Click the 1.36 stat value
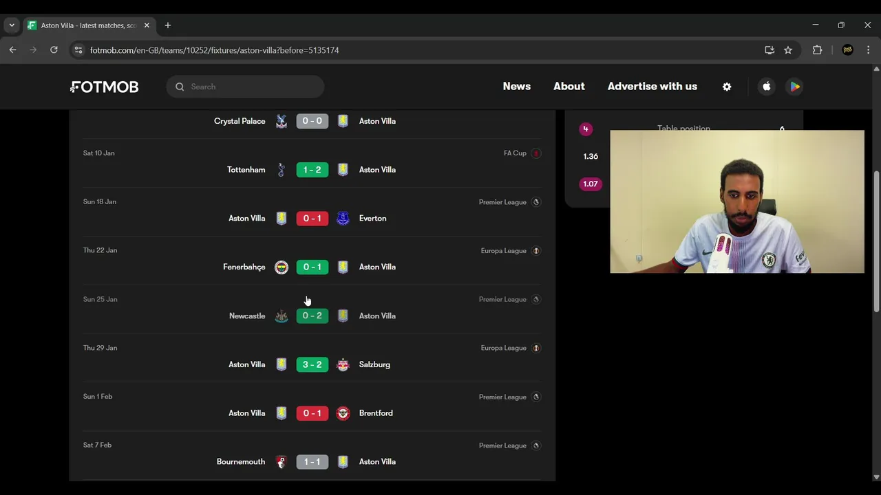This screenshot has width=881, height=495. pos(591,157)
